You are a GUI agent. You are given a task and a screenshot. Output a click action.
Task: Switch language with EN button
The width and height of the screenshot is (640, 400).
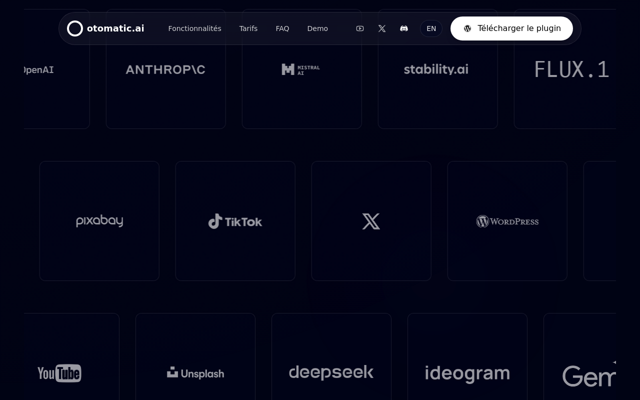click(431, 28)
